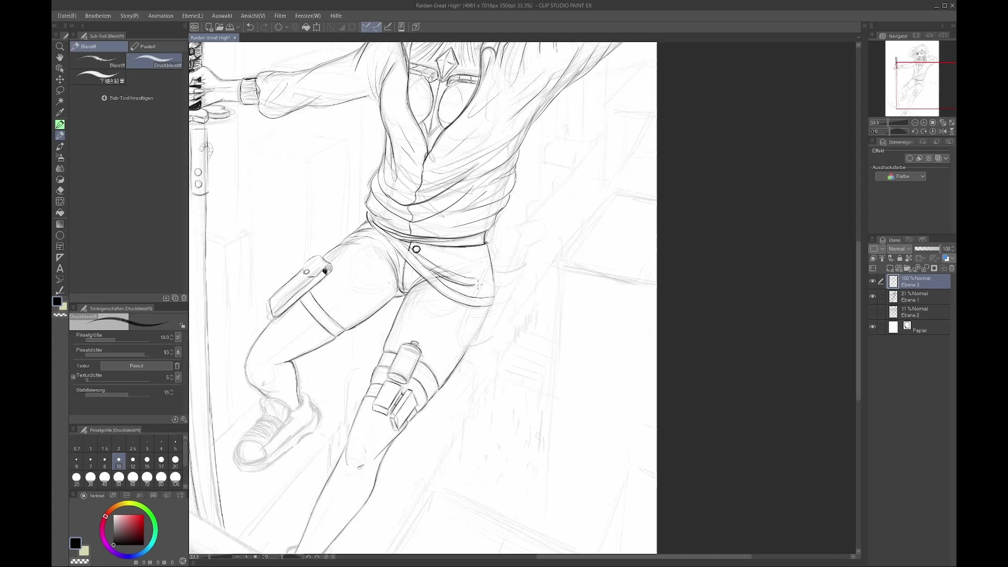Toggle Clip to layer below icon
This screenshot has width=1008, height=567.
pyautogui.click(x=873, y=258)
